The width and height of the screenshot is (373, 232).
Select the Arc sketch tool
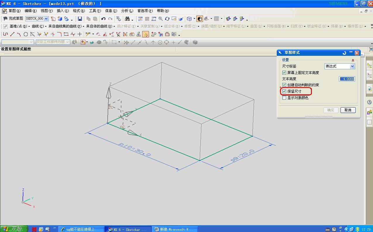tap(19, 34)
